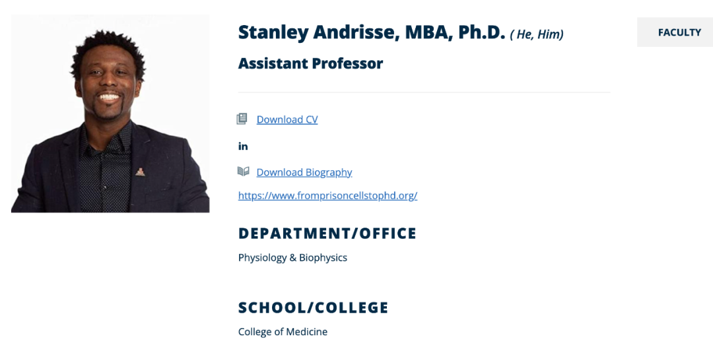Open the LinkedIn profile icon

coord(243,146)
